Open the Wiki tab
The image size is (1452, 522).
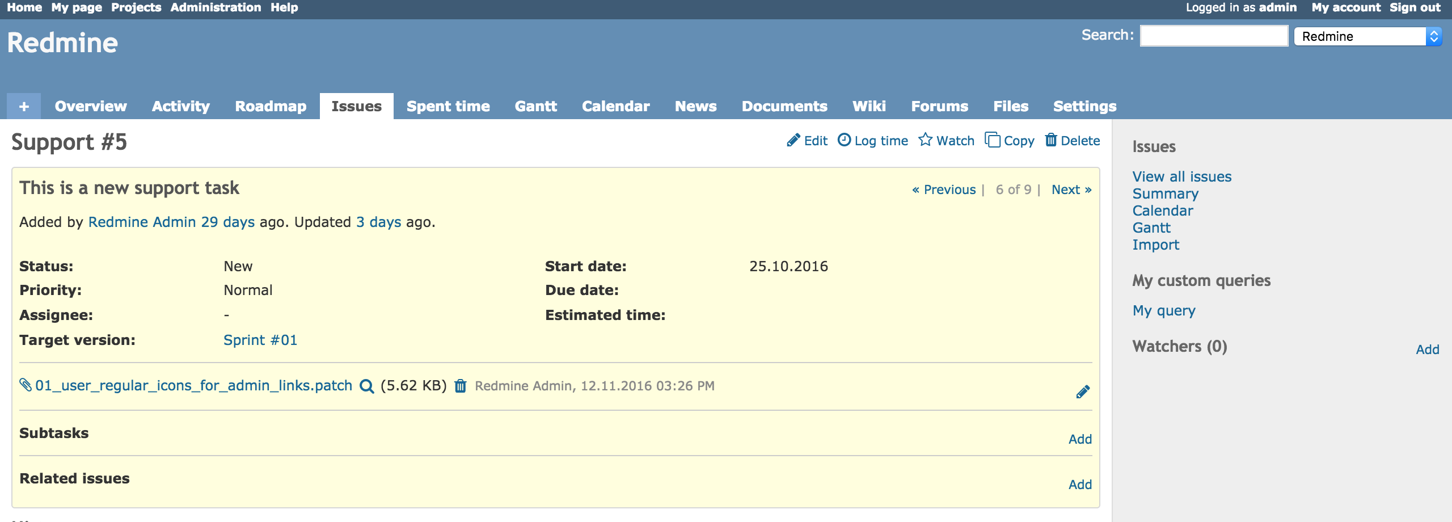(x=869, y=106)
